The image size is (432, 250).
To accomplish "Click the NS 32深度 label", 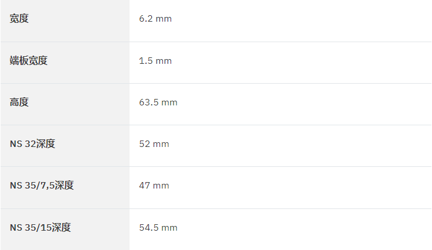I will click(x=32, y=143).
